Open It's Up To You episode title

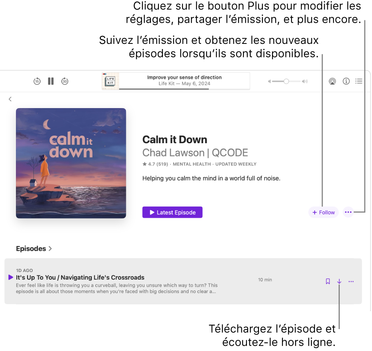pos(80,277)
